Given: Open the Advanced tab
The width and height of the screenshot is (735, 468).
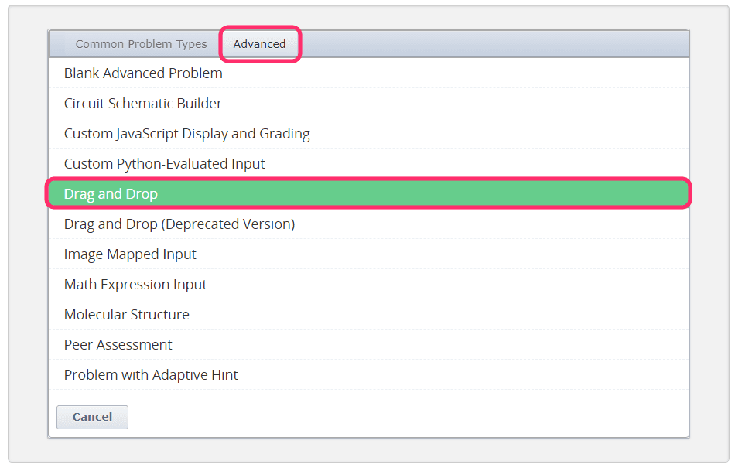Looking at the screenshot, I should (259, 44).
